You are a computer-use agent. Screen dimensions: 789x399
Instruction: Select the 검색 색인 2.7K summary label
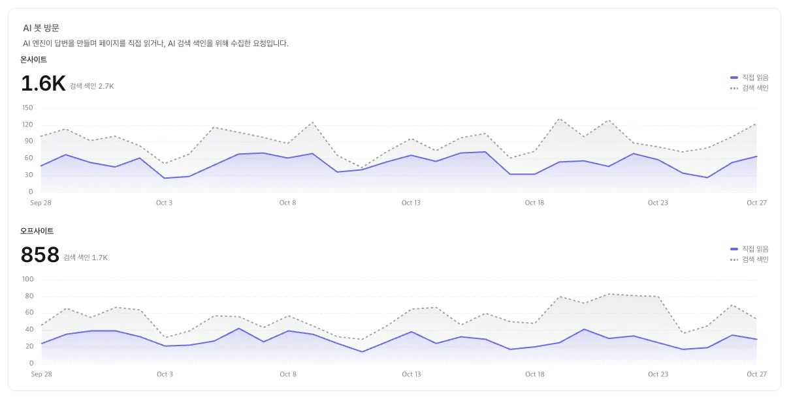(92, 86)
